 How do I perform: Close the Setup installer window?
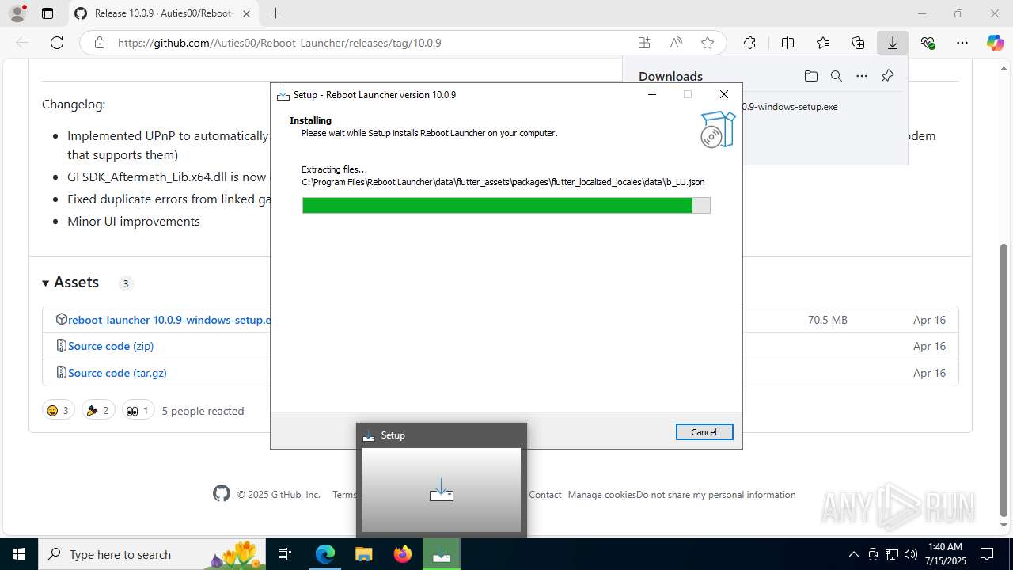(723, 94)
